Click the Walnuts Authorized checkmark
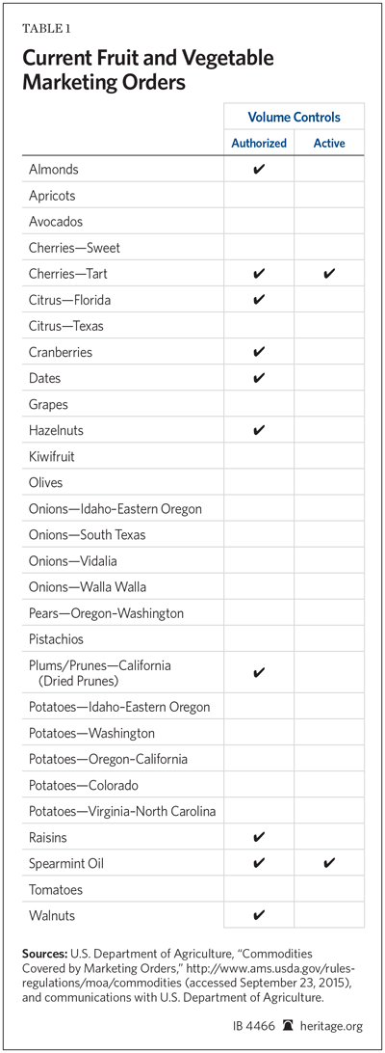The height and width of the screenshot is (1053, 385). (259, 915)
